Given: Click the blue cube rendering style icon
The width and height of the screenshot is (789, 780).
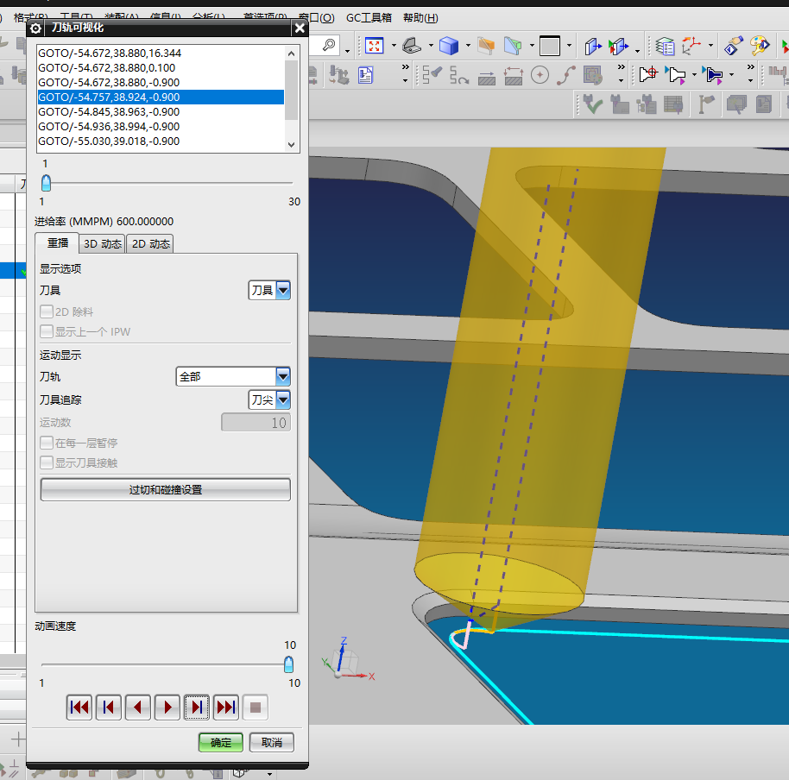Looking at the screenshot, I should 448,46.
